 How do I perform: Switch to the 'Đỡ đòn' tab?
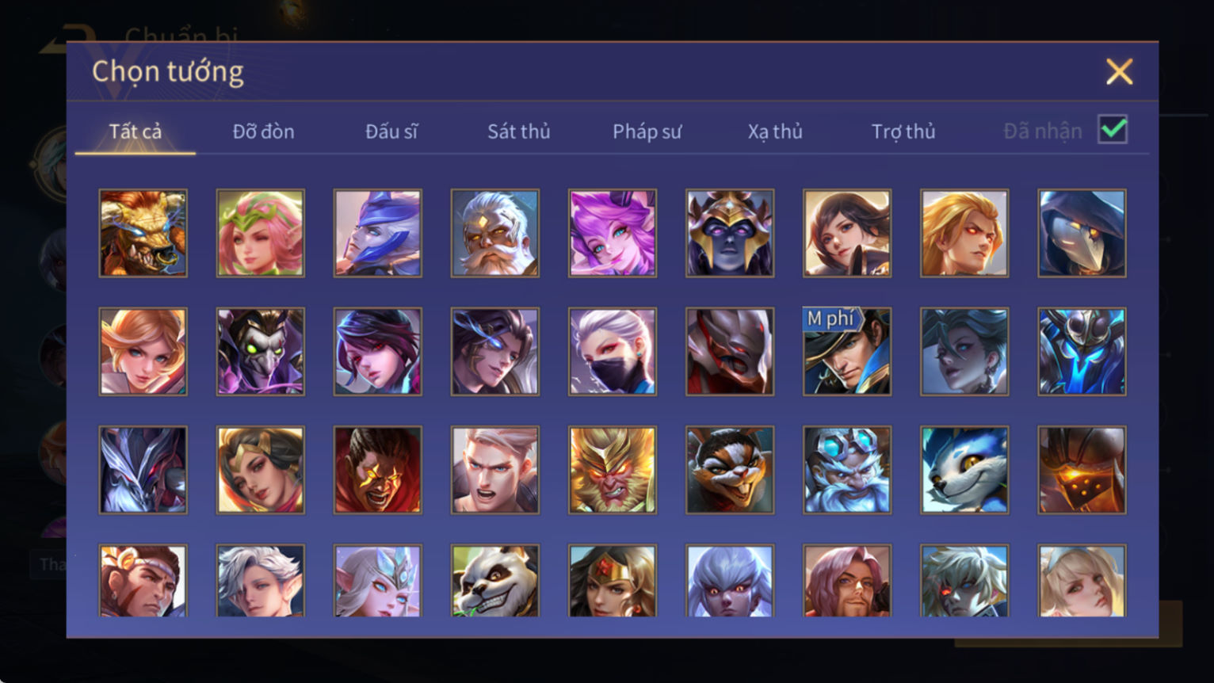(263, 131)
